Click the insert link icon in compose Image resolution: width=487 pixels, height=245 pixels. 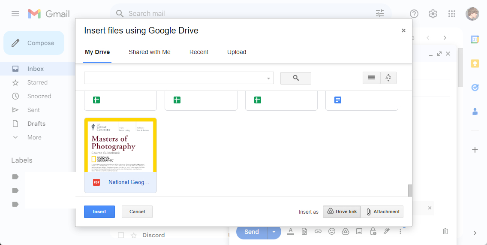318,231
